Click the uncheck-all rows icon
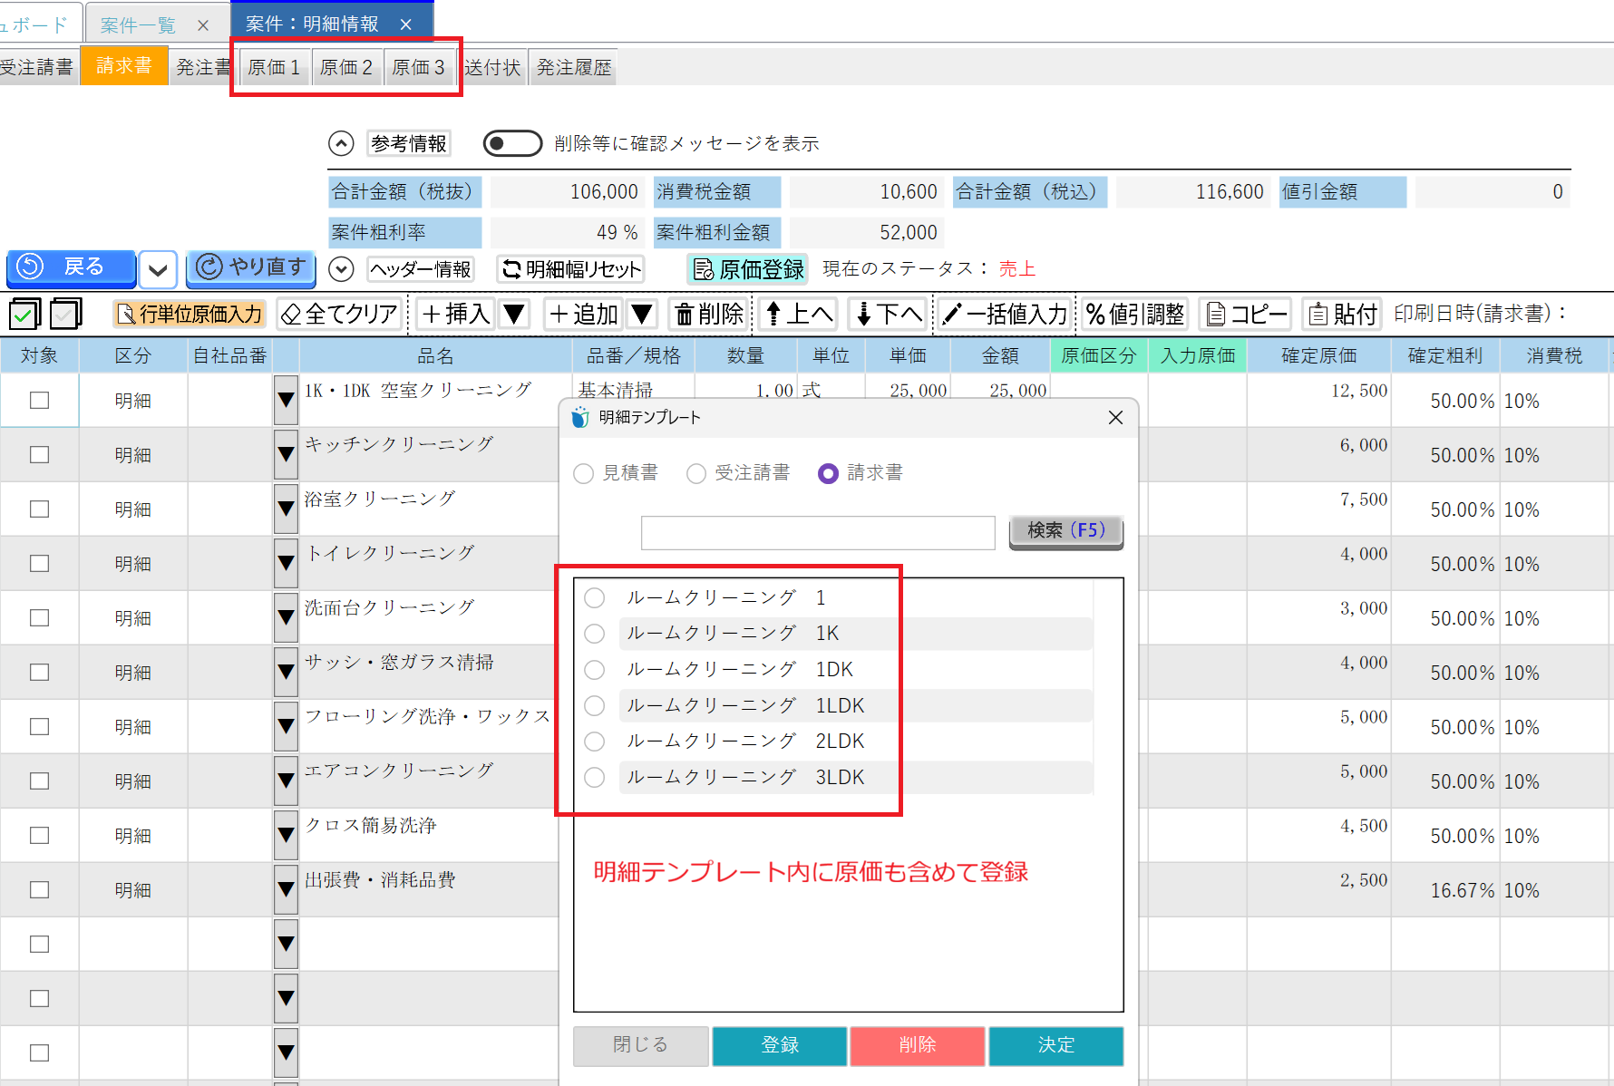The height and width of the screenshot is (1086, 1614). point(65,314)
